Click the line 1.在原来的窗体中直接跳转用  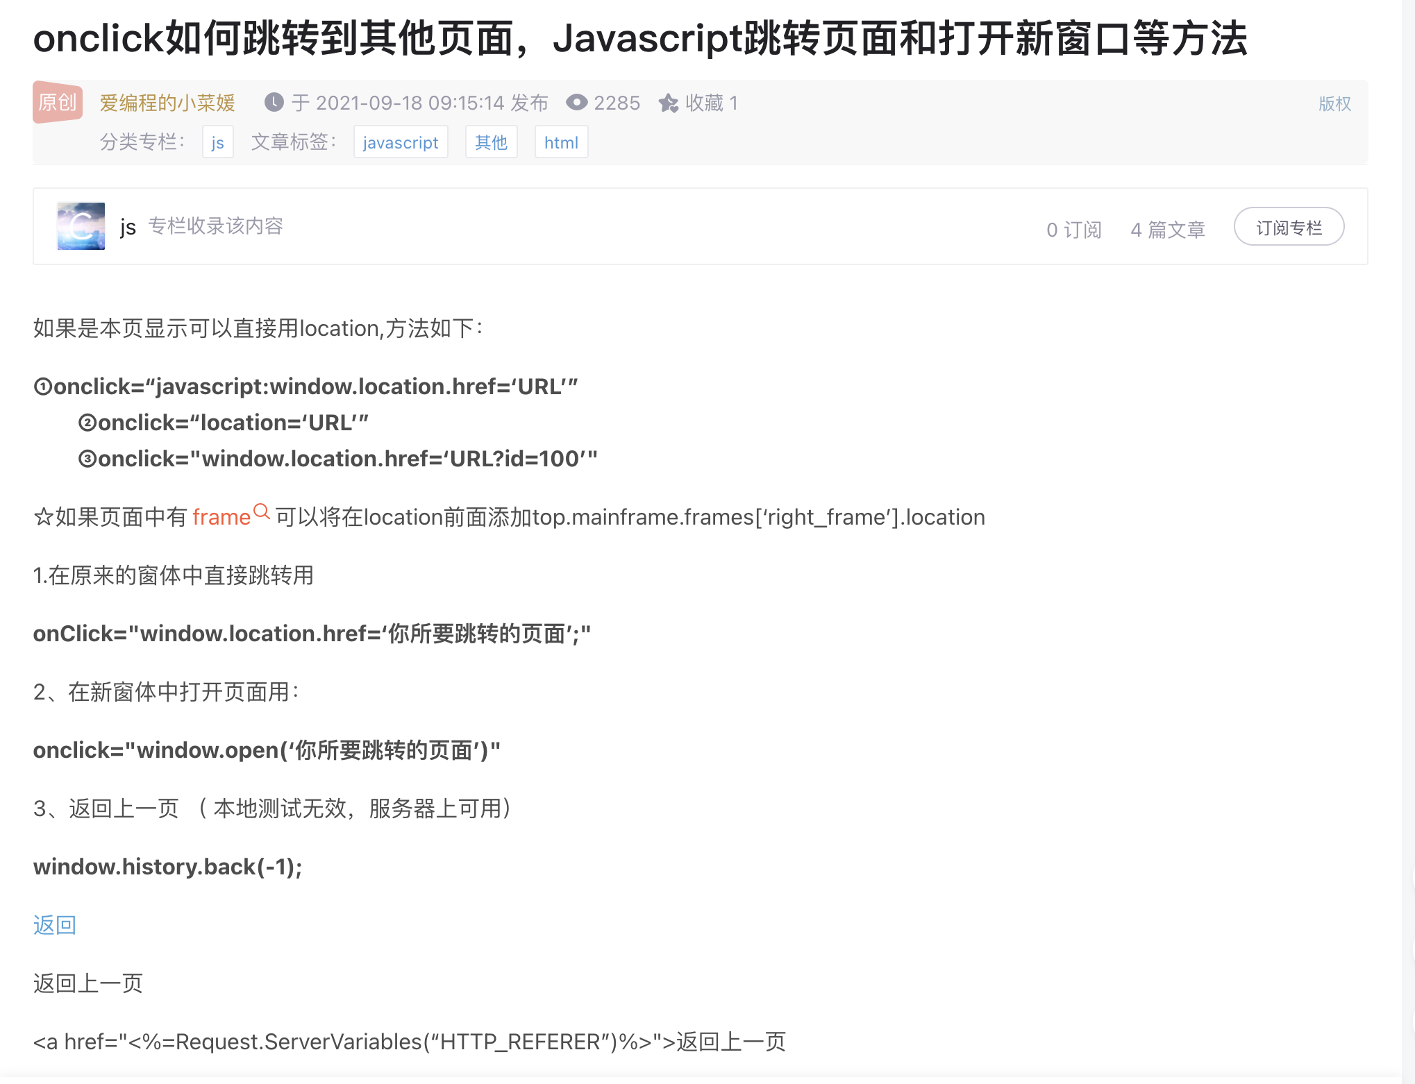[x=174, y=575]
